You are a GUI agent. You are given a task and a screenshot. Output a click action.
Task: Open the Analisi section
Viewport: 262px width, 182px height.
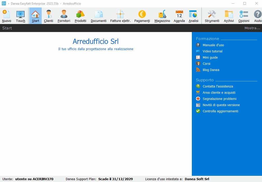pyautogui.click(x=193, y=16)
